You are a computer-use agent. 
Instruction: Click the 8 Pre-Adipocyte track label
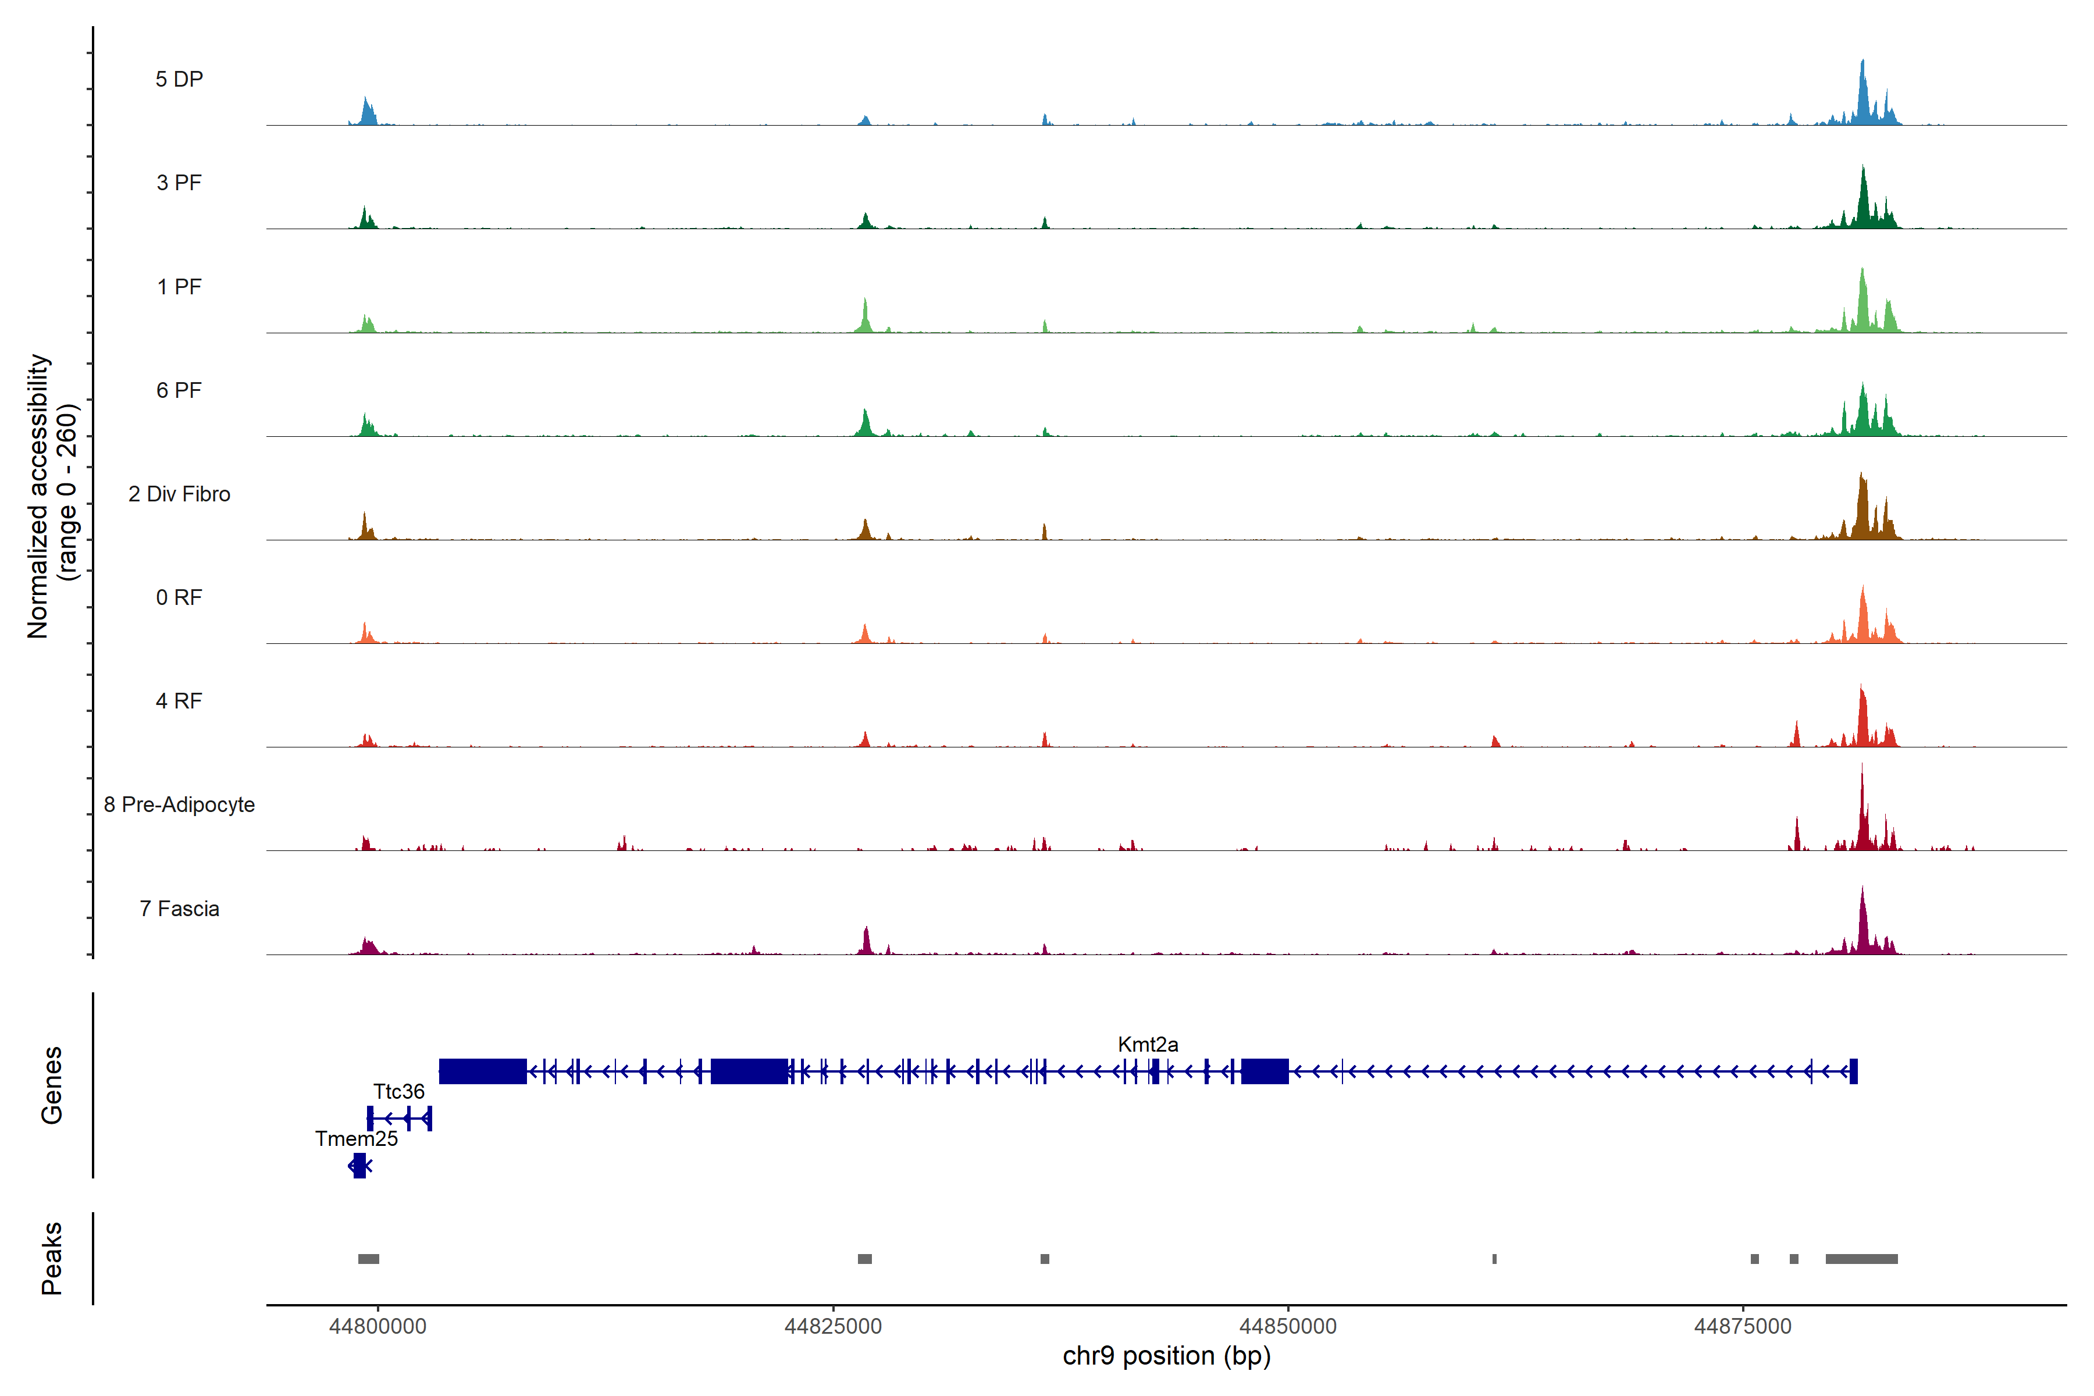click(x=179, y=805)
